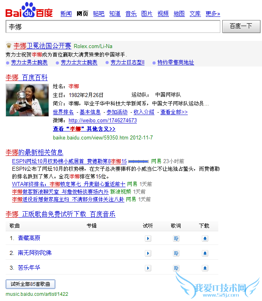Switch to the 图片 tab
The image size is (262, 301).
pos(147,14)
